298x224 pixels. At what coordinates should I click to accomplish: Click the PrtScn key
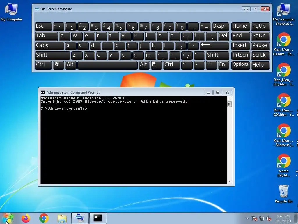241,55
